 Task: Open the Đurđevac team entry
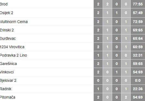pos(8,38)
